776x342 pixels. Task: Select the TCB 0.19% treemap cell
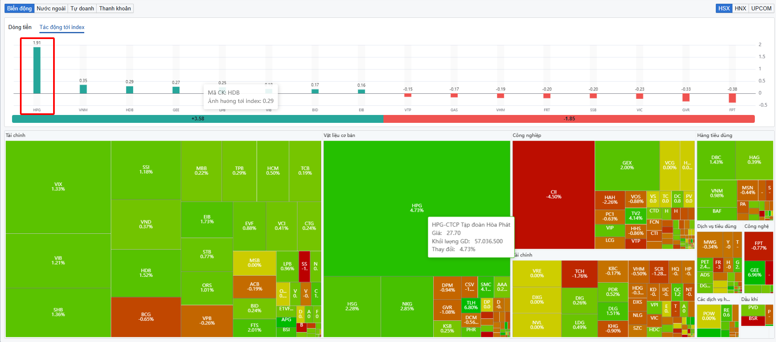tap(305, 171)
